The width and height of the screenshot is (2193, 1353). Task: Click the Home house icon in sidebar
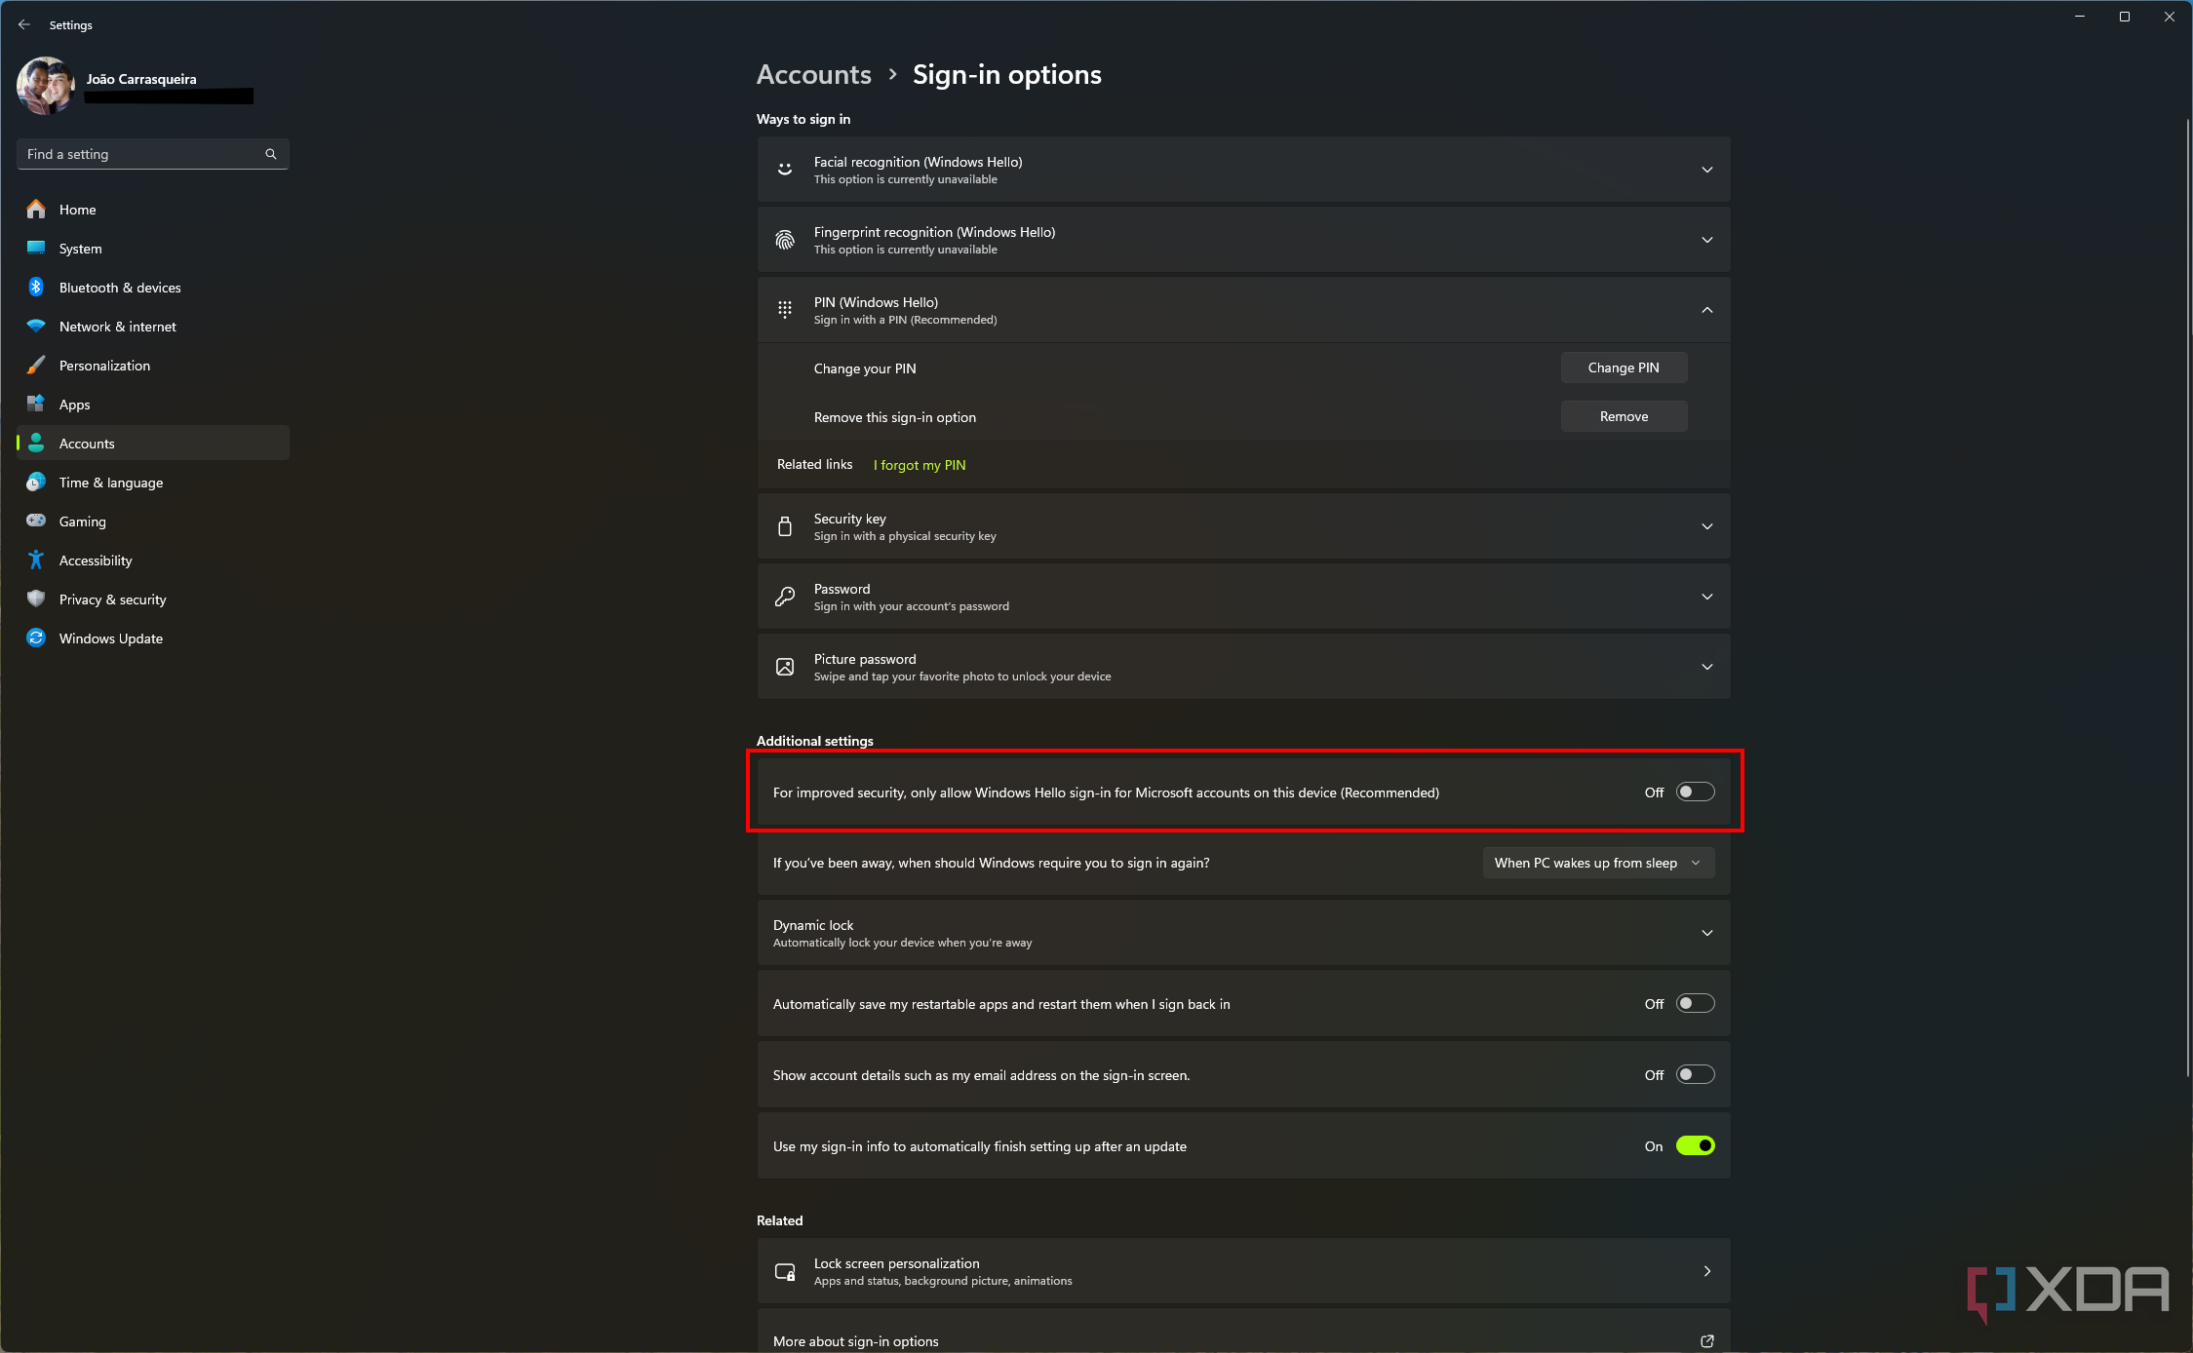[x=36, y=209]
